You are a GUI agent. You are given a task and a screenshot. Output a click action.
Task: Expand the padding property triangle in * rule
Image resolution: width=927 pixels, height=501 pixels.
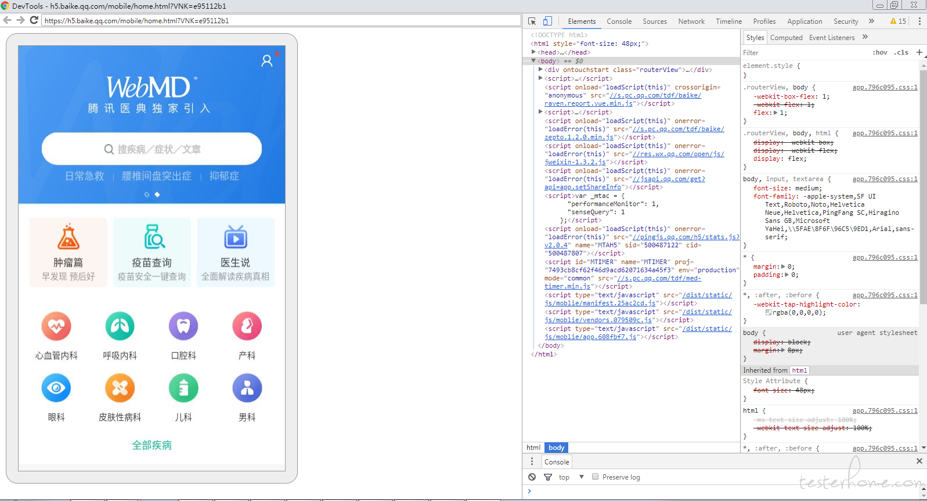coord(787,275)
